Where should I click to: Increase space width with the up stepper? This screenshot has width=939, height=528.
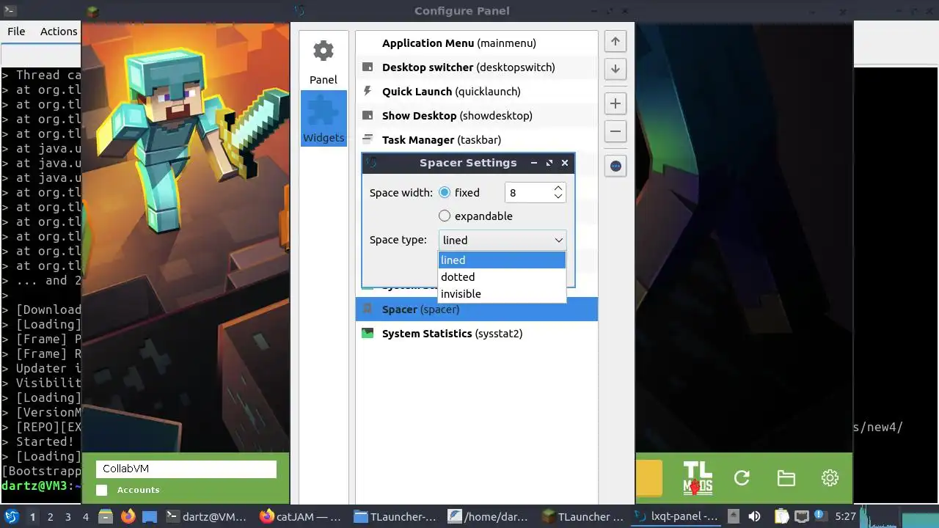click(x=558, y=188)
